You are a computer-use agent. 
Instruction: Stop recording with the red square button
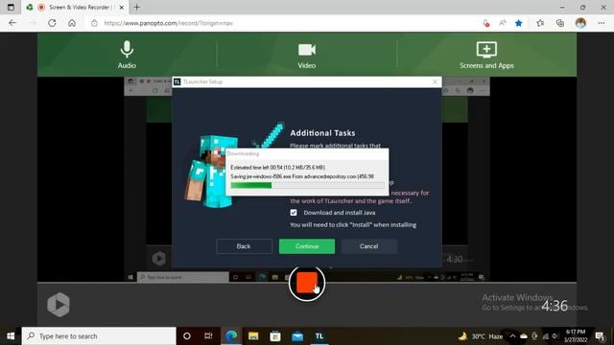coord(307,284)
